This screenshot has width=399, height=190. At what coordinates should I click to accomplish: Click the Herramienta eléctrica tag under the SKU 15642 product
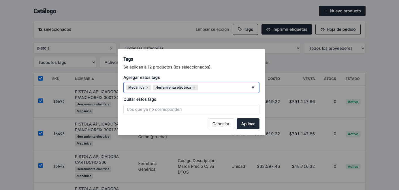pos(93,169)
